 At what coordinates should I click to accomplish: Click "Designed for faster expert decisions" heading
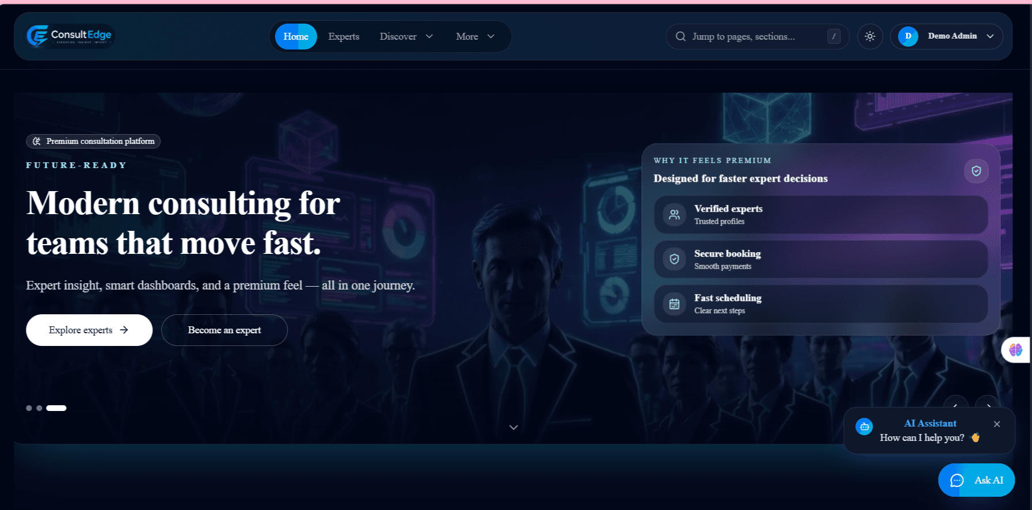point(740,178)
